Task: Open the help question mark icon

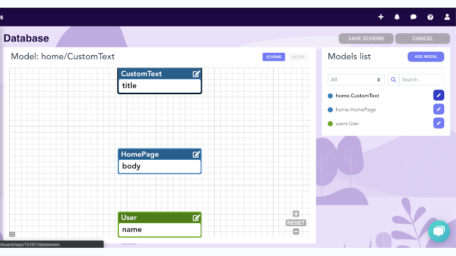Action: coord(430,17)
